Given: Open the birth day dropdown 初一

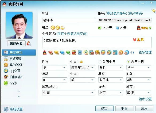Looking at the screenshot, I should click(139, 68).
